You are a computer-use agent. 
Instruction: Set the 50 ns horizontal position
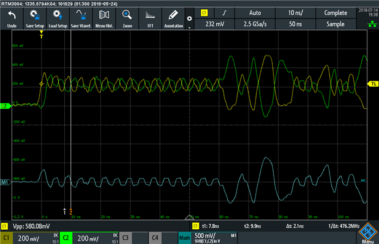[295, 24]
